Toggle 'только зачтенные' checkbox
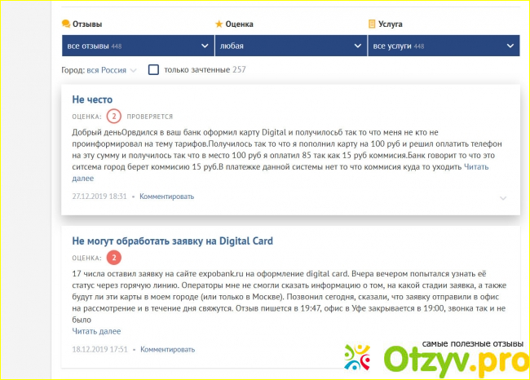The height and width of the screenshot is (380, 530). (x=153, y=70)
